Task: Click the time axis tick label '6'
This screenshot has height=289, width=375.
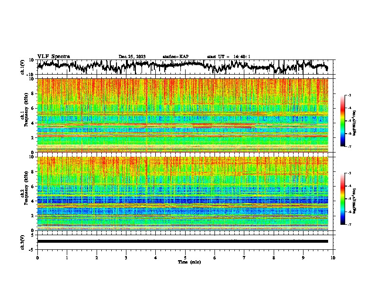Action: pyautogui.click(x=214, y=258)
